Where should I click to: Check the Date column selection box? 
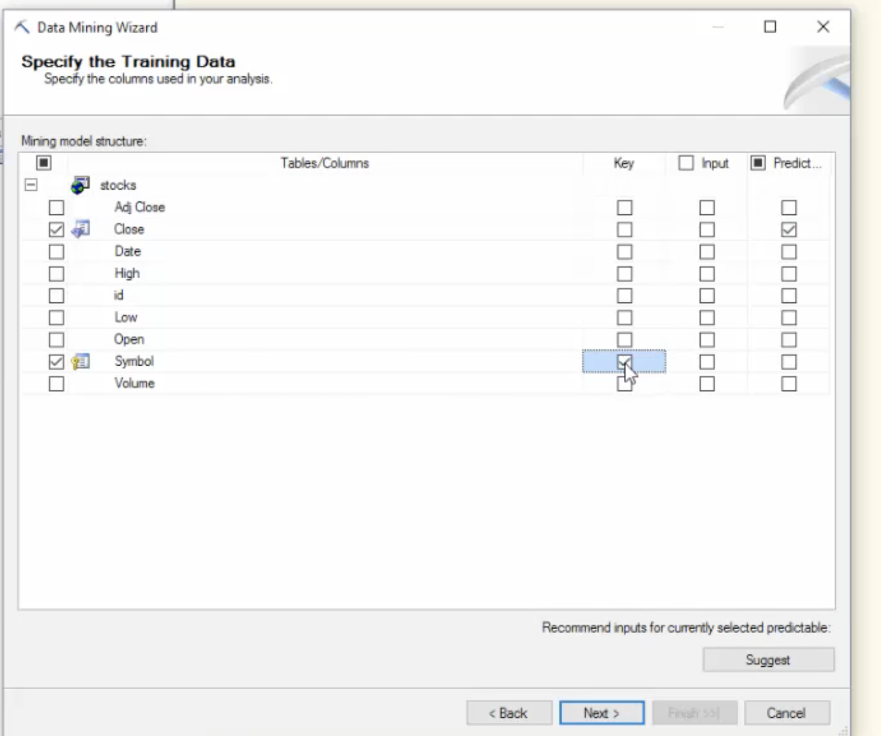coord(57,251)
